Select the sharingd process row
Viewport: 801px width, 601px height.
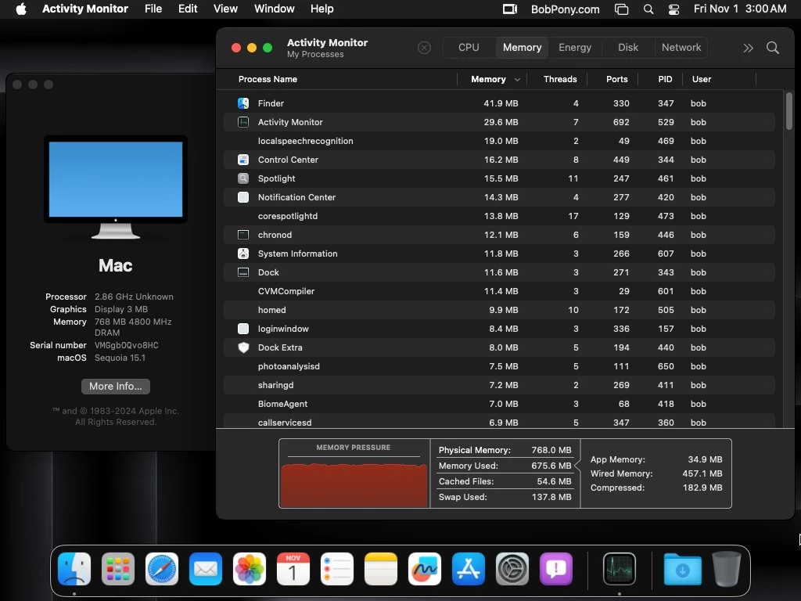click(x=499, y=385)
